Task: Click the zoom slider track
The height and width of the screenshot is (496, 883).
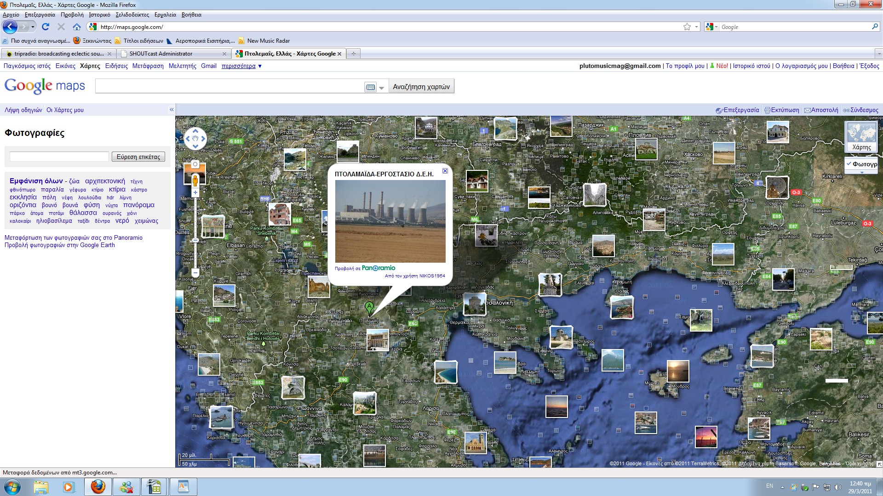Action: [x=195, y=233]
